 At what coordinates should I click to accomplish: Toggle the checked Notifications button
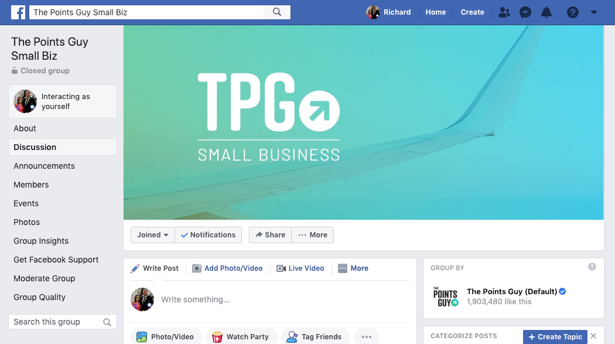[209, 235]
